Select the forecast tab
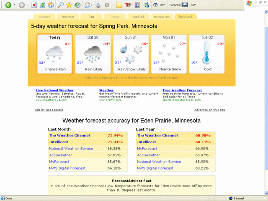Screen dimensions: 268x201 coord(186,17)
